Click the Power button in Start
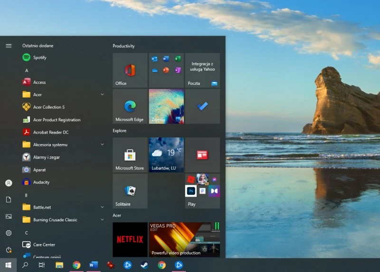 [9, 250]
